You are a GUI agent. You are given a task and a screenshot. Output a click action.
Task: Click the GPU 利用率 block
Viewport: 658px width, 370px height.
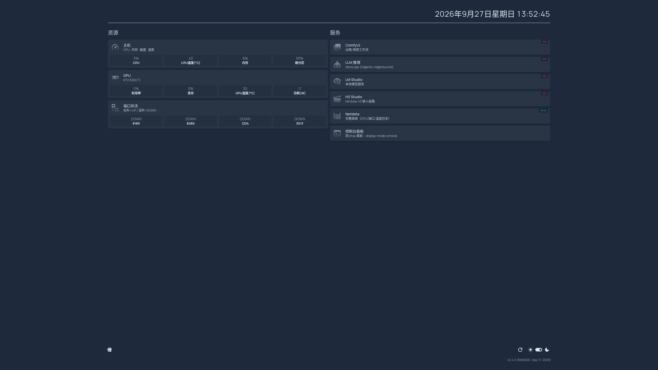136,91
